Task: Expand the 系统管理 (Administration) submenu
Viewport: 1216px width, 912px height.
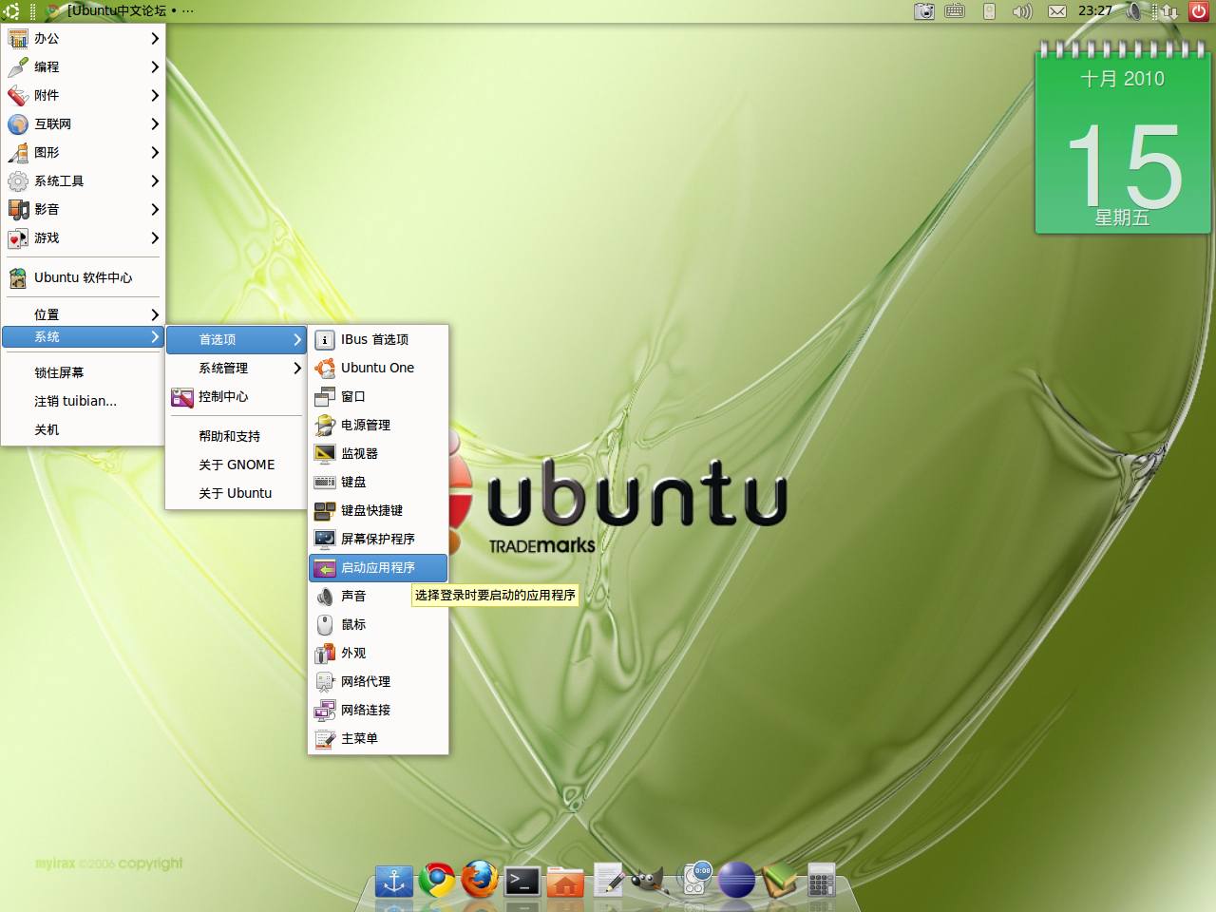Action: [x=236, y=368]
